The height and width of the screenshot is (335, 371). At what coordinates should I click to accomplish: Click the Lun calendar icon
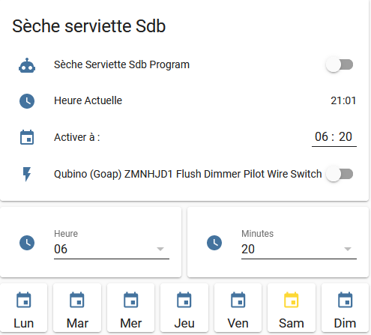tap(24, 300)
